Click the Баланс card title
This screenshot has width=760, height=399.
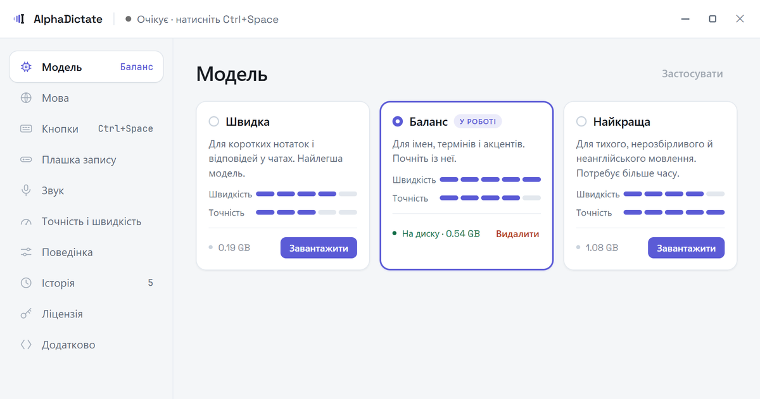click(429, 121)
